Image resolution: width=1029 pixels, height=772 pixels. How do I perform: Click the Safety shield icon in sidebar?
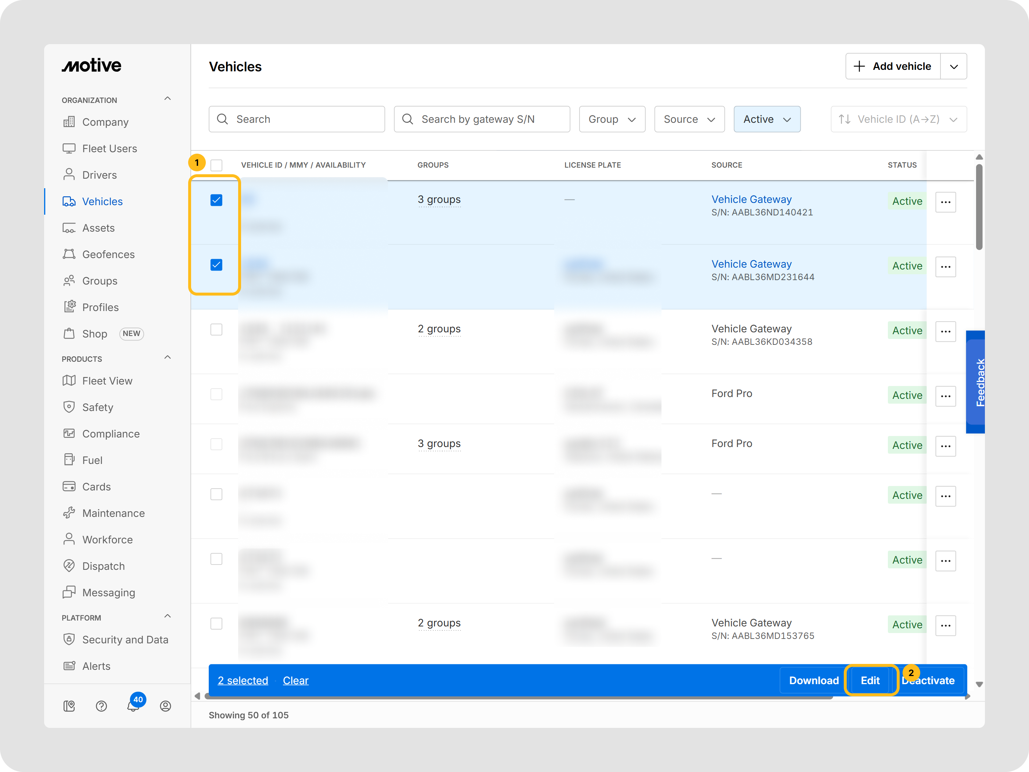tap(69, 407)
